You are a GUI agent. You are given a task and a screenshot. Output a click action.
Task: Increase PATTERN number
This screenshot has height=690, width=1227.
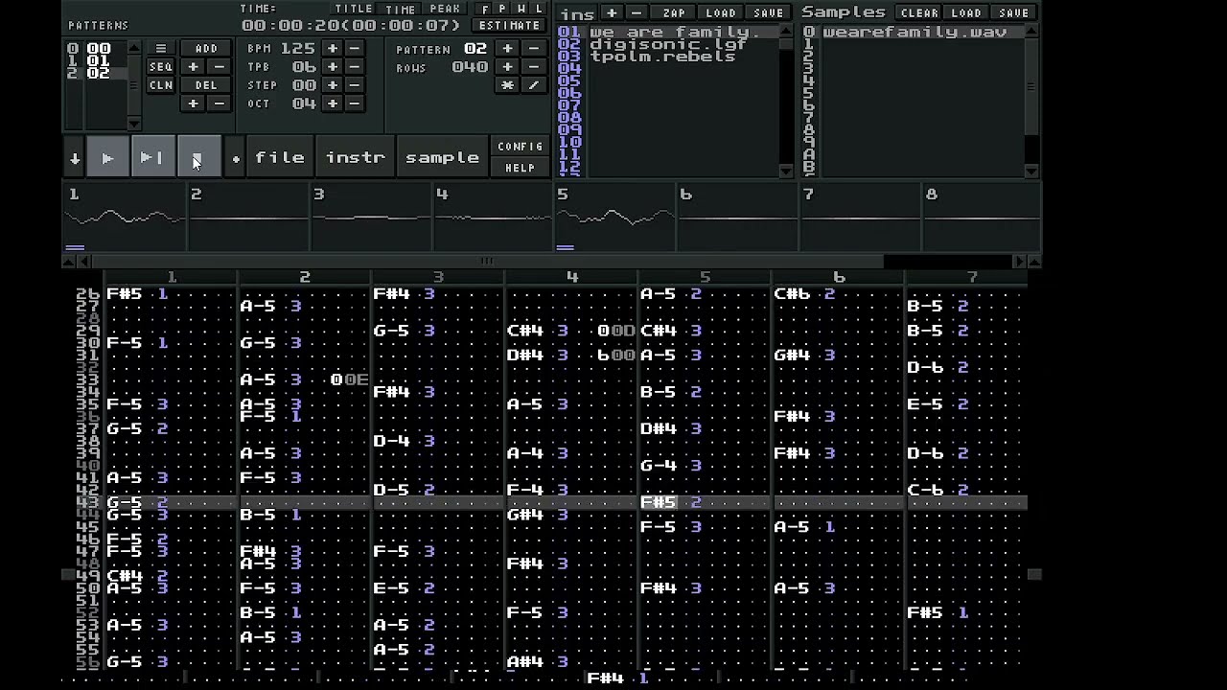point(507,49)
